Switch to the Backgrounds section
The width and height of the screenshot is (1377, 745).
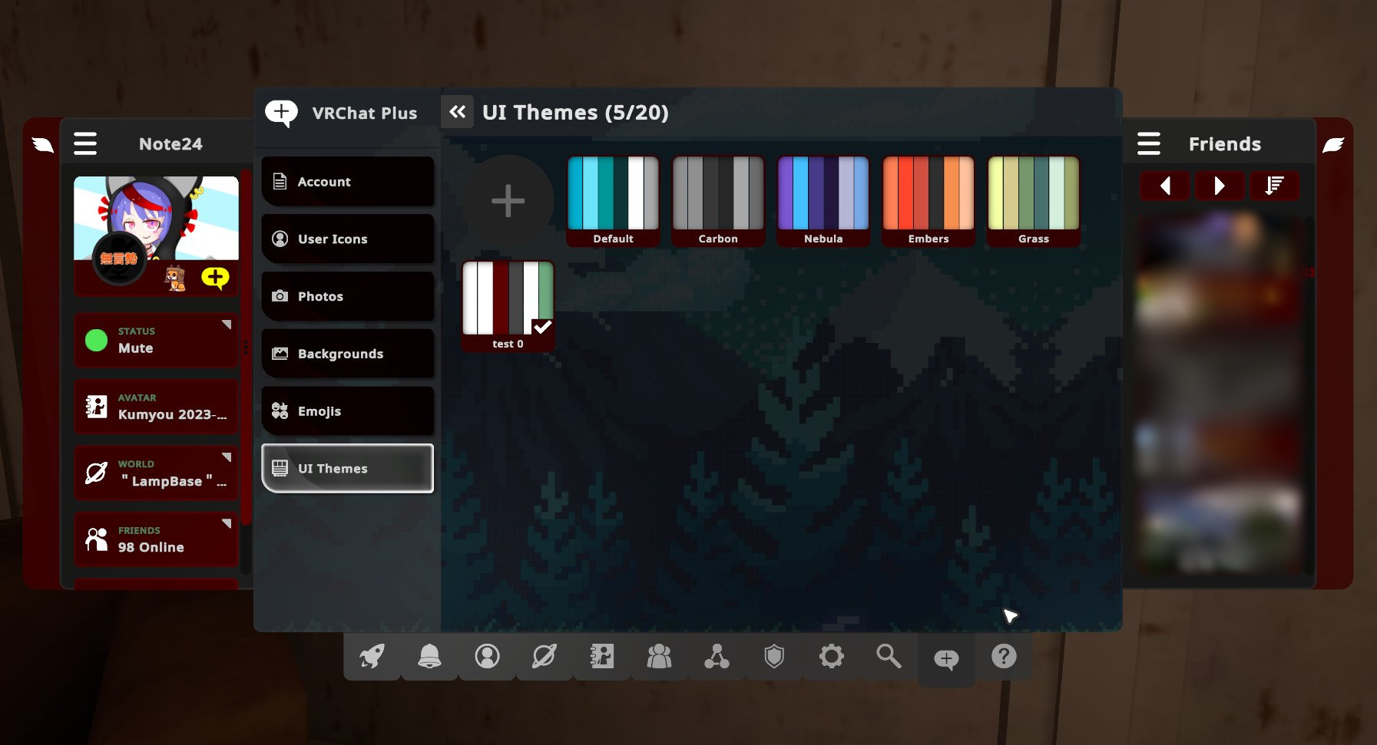tap(347, 354)
